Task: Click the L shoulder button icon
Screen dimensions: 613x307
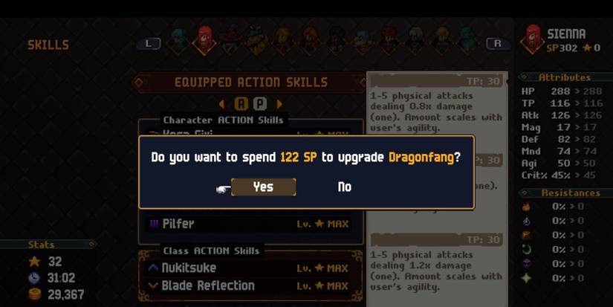Action: pos(149,43)
